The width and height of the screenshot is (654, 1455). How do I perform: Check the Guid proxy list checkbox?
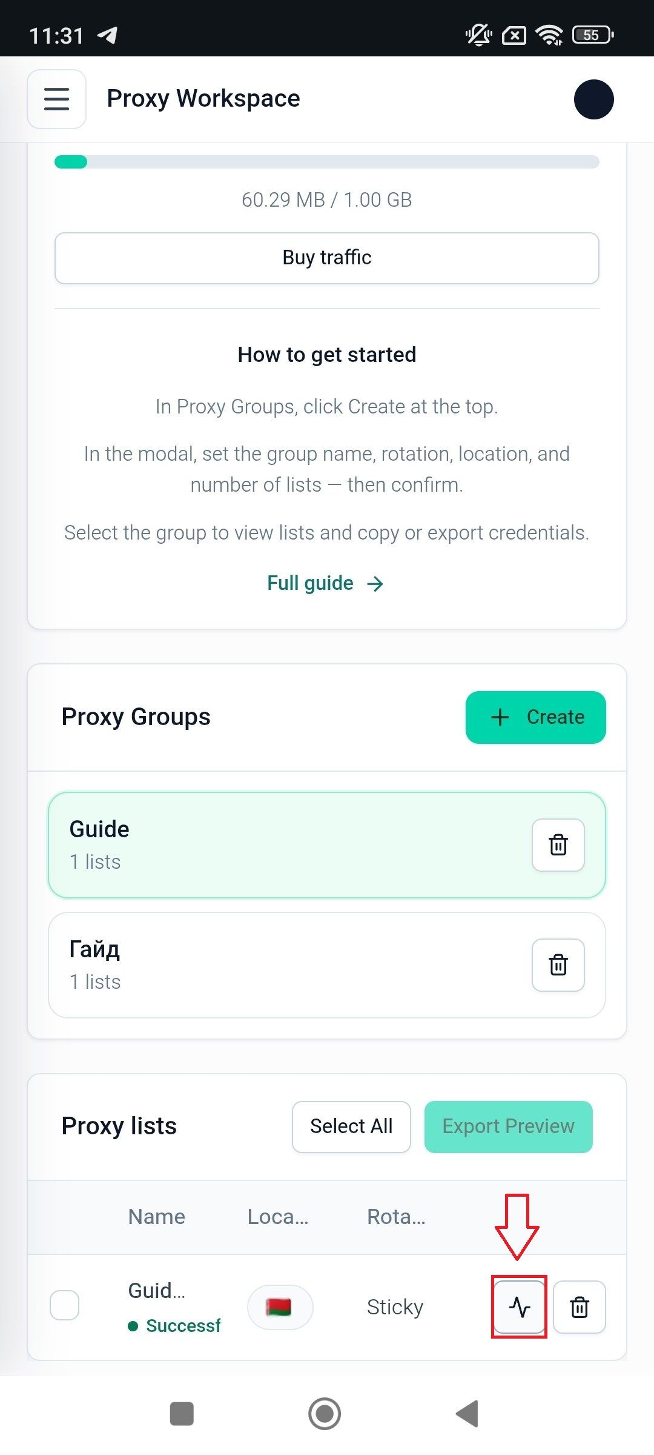pos(65,1305)
